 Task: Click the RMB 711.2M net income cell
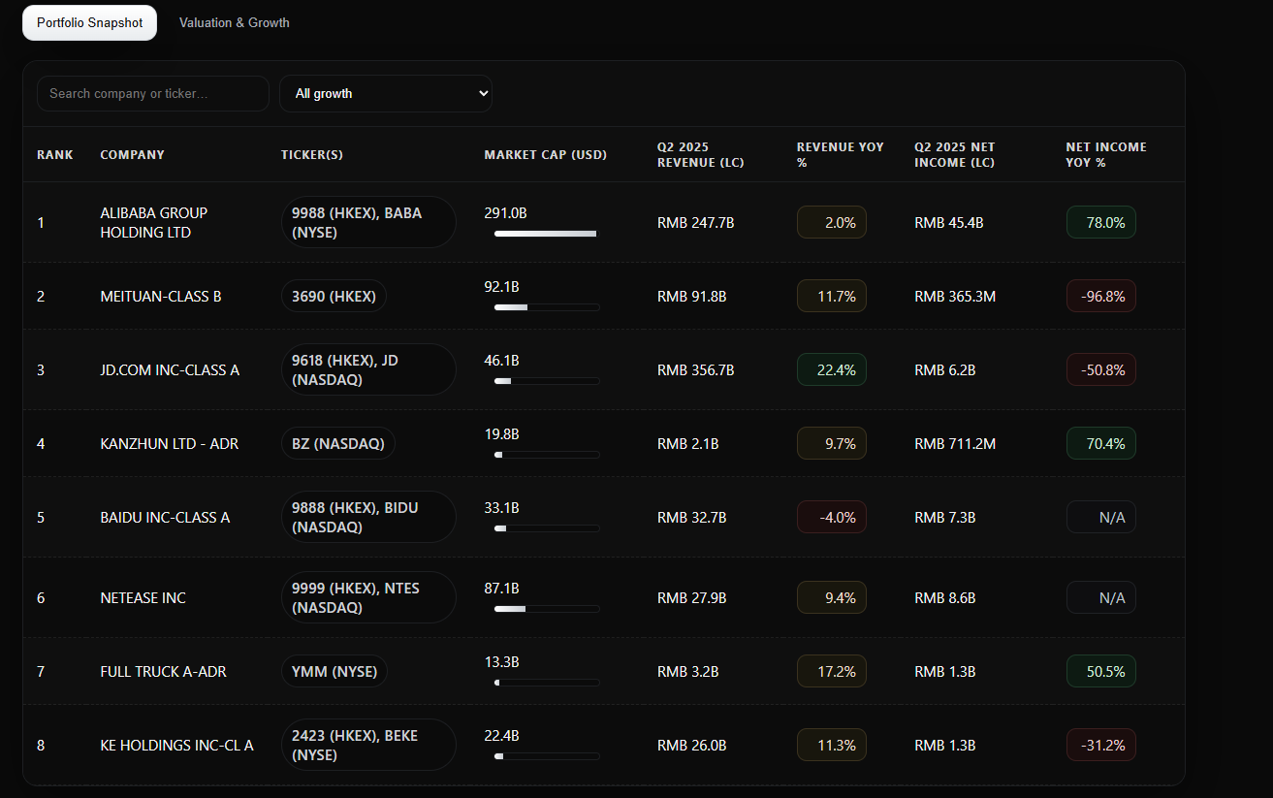tap(955, 444)
